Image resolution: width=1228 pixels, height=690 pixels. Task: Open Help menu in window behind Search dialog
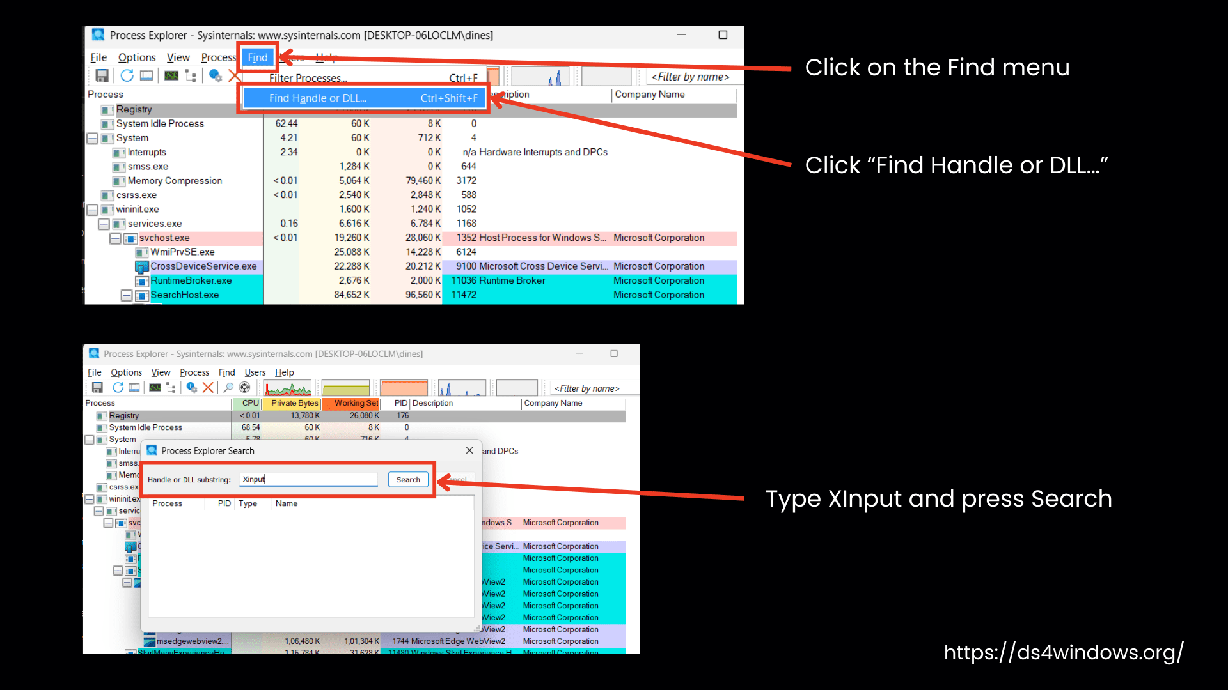tap(285, 372)
